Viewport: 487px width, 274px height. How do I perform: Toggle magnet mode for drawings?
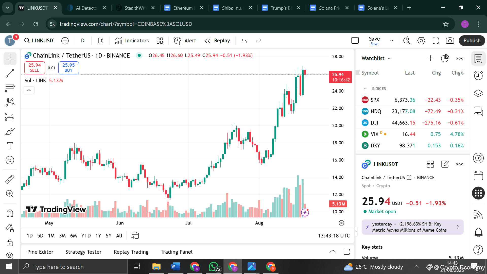[x=10, y=213]
